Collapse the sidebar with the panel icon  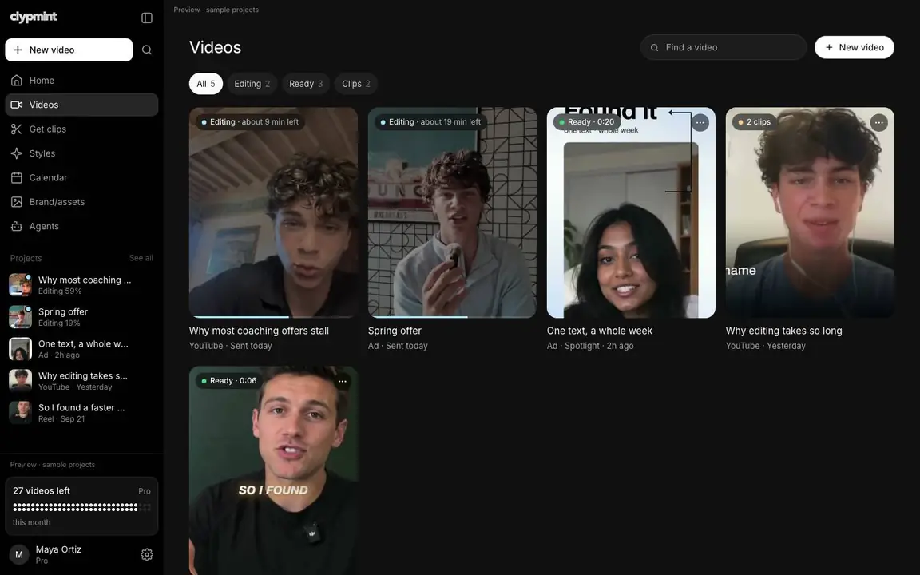(x=147, y=18)
